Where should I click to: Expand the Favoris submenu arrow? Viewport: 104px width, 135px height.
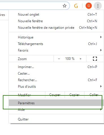[101, 50]
